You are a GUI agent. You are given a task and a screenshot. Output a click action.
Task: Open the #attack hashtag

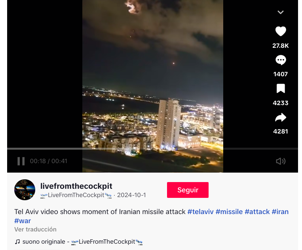point(257,212)
